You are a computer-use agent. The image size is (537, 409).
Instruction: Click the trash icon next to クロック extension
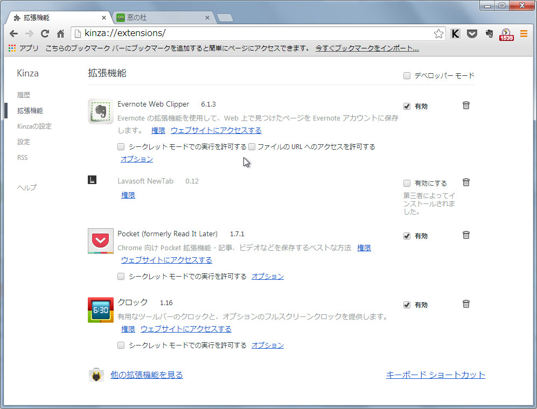pos(466,305)
